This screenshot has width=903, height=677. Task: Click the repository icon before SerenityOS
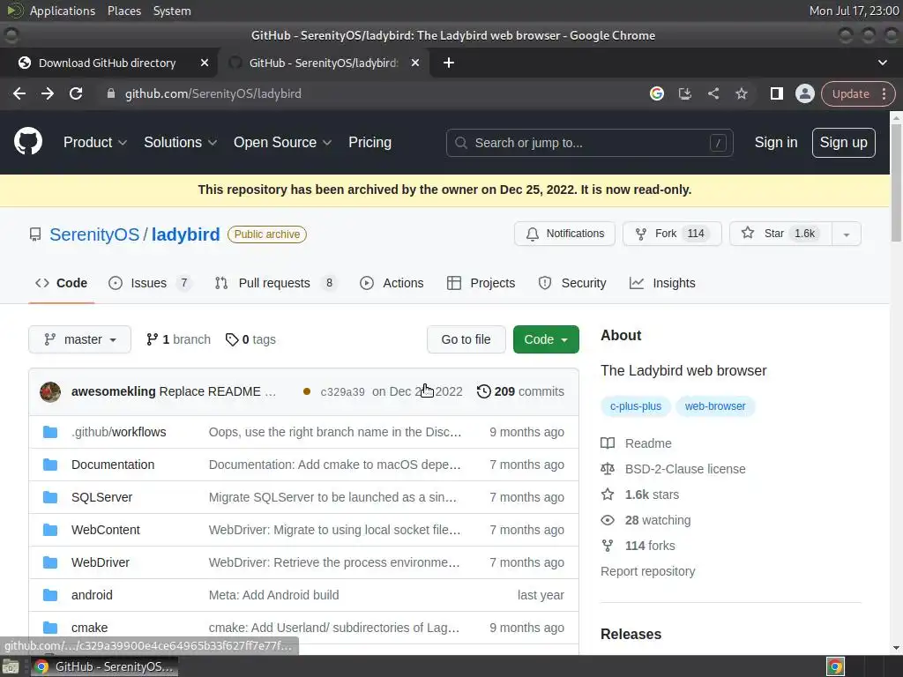(35, 234)
